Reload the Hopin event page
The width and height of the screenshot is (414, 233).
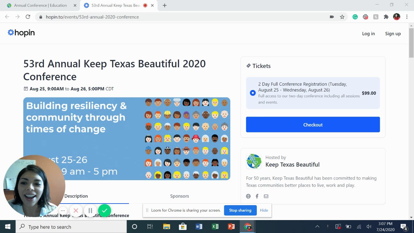click(x=28, y=17)
